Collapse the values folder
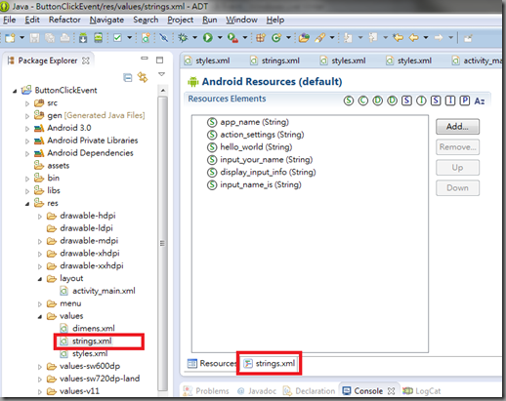 tap(40, 316)
